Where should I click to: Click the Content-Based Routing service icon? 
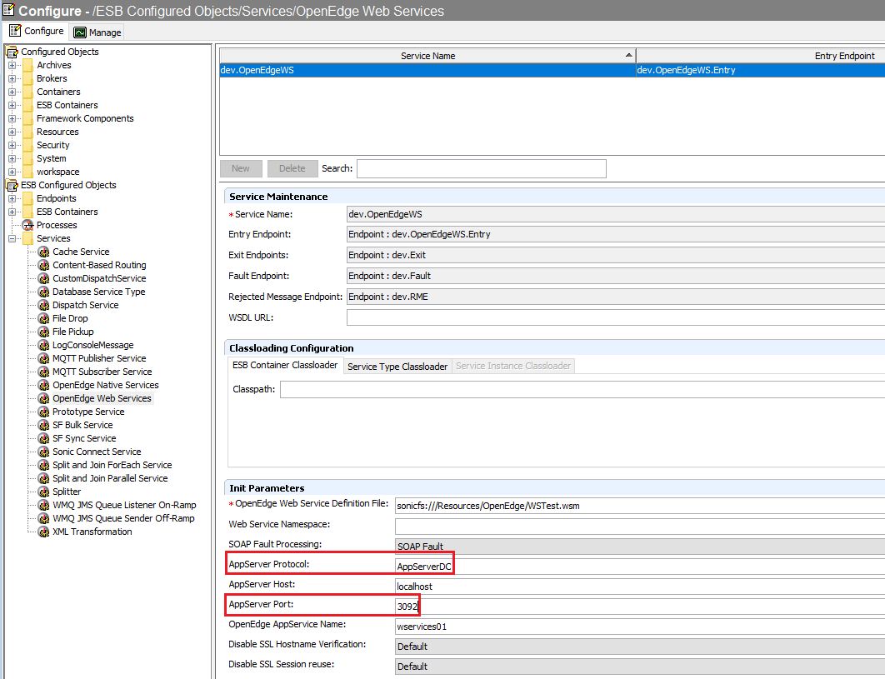43,265
